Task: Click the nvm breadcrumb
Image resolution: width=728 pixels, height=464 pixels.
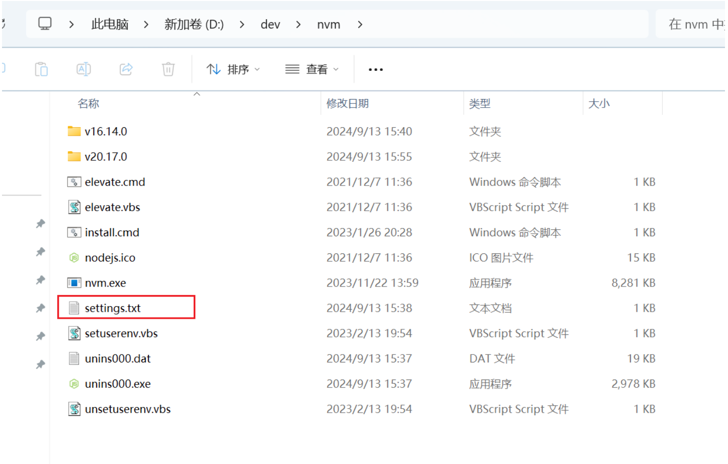Action: [x=329, y=24]
